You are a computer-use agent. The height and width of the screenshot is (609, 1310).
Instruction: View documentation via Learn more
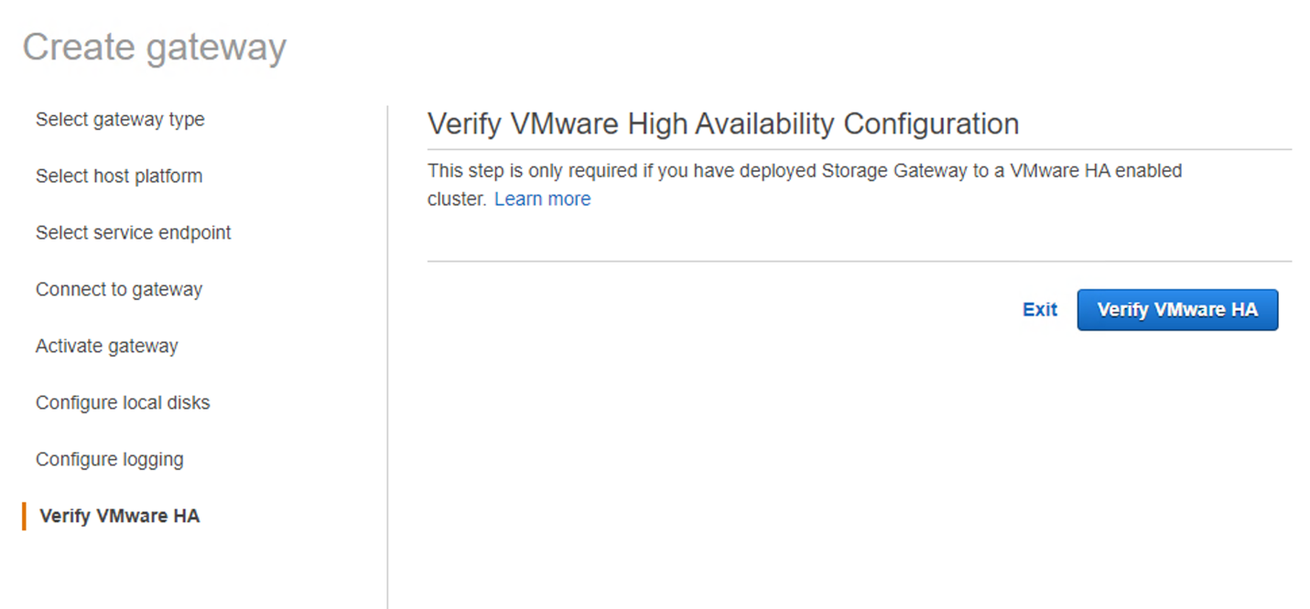tap(542, 198)
